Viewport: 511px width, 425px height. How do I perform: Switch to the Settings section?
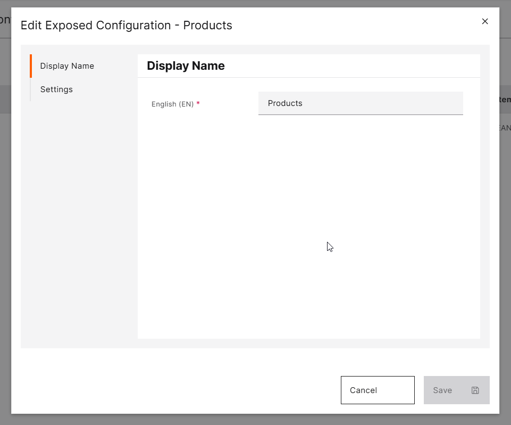pos(56,89)
